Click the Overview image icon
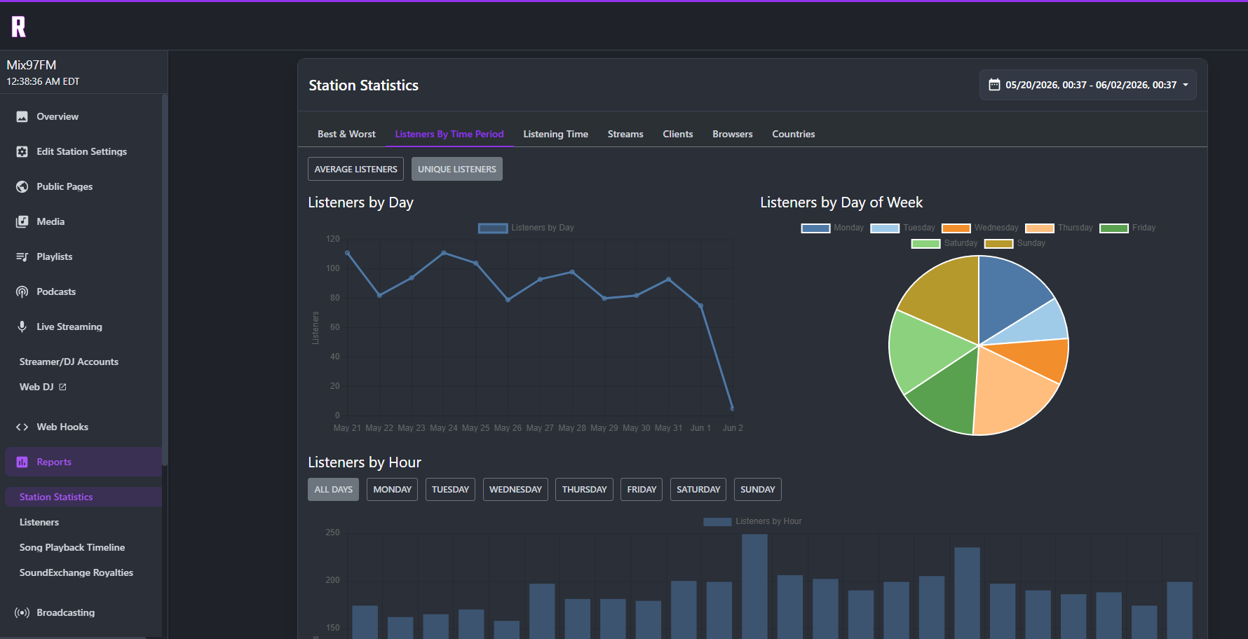 tap(22, 116)
